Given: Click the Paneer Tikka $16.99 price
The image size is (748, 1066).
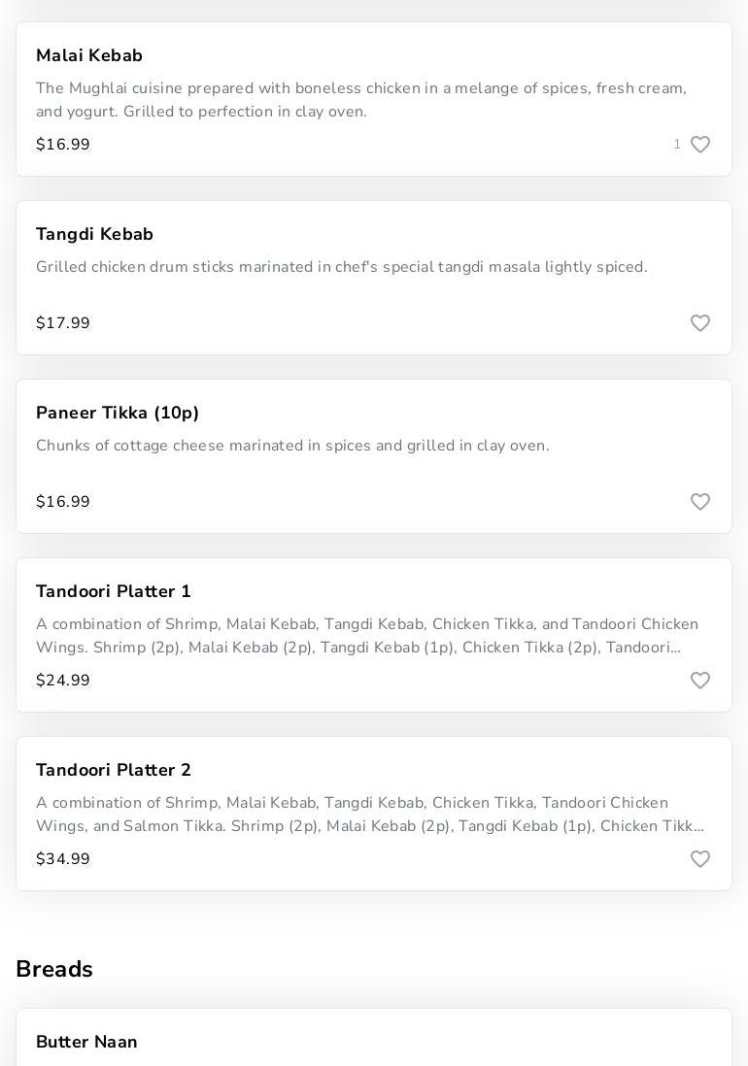Looking at the screenshot, I should point(63,502).
